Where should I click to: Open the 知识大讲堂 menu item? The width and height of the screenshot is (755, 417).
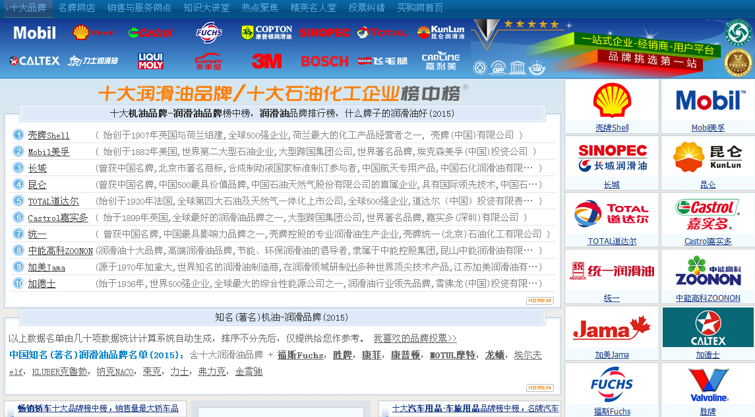[206, 8]
